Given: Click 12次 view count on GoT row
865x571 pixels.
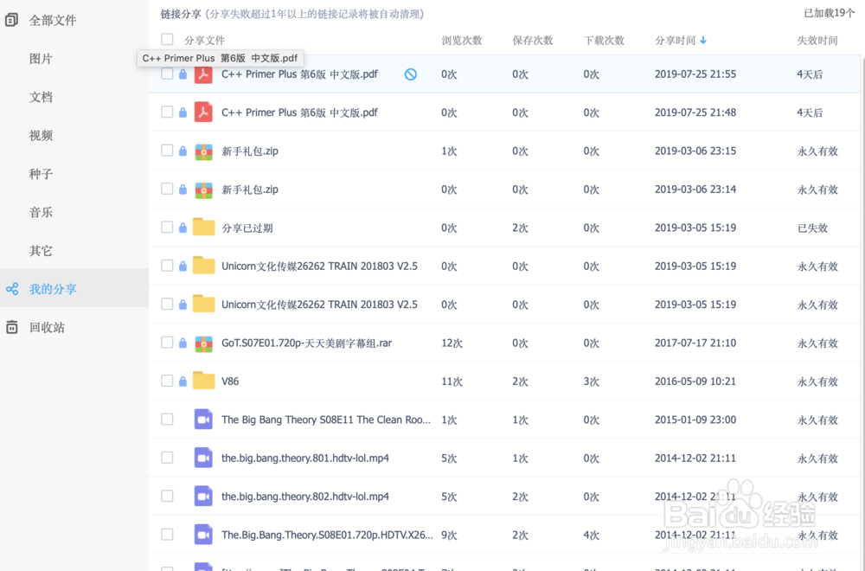Looking at the screenshot, I should click(x=452, y=343).
